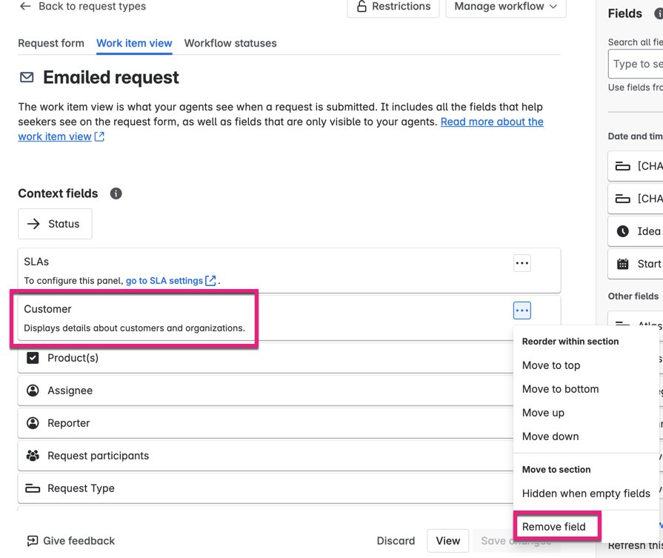Click the Fields panel info icon
Viewport: 663px width, 558px height.
659,13
